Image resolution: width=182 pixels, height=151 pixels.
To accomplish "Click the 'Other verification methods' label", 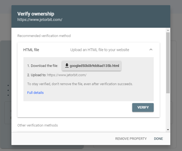I will click(x=38, y=125).
